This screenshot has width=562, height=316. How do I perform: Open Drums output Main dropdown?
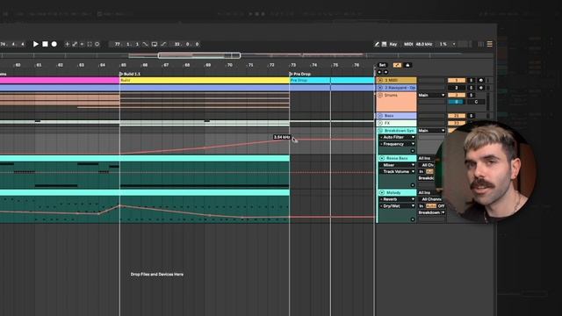pos(431,95)
